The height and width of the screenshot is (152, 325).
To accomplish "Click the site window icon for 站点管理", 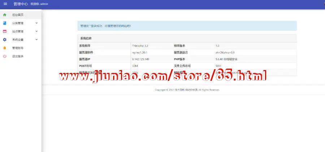I will click(5, 31).
